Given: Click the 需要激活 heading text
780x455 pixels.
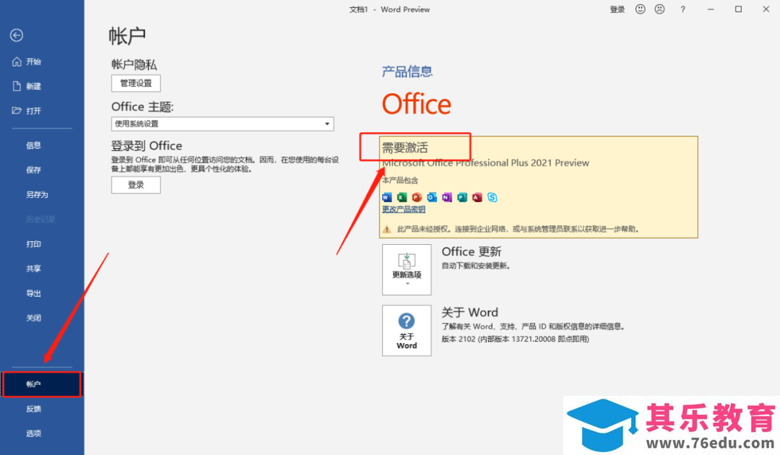Looking at the screenshot, I should [x=405, y=147].
